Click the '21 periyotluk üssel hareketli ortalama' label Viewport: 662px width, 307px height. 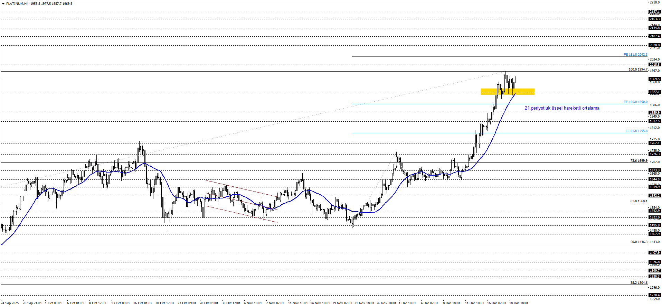point(562,108)
